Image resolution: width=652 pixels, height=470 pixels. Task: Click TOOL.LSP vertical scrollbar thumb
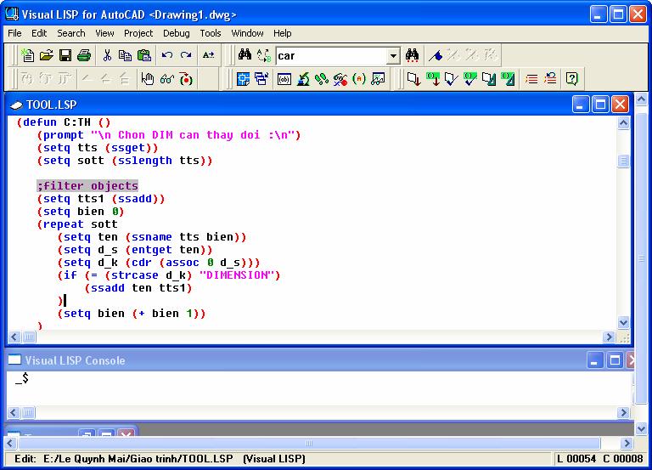pos(623,161)
